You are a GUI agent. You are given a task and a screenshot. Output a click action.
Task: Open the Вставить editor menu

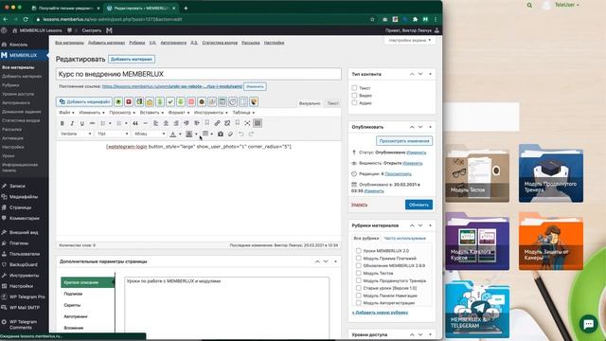151,113
